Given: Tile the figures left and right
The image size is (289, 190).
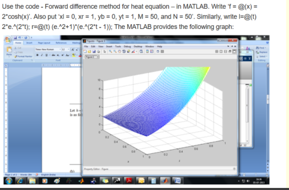Looking at the screenshot, I should (x=221, y=52).
